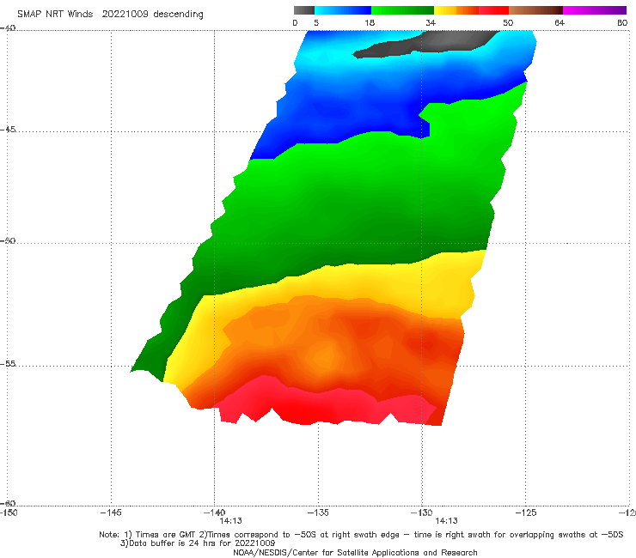Screen dimensions: 636x558
Task: Click the yellow-orange segment of the color bar
Action: point(456,10)
